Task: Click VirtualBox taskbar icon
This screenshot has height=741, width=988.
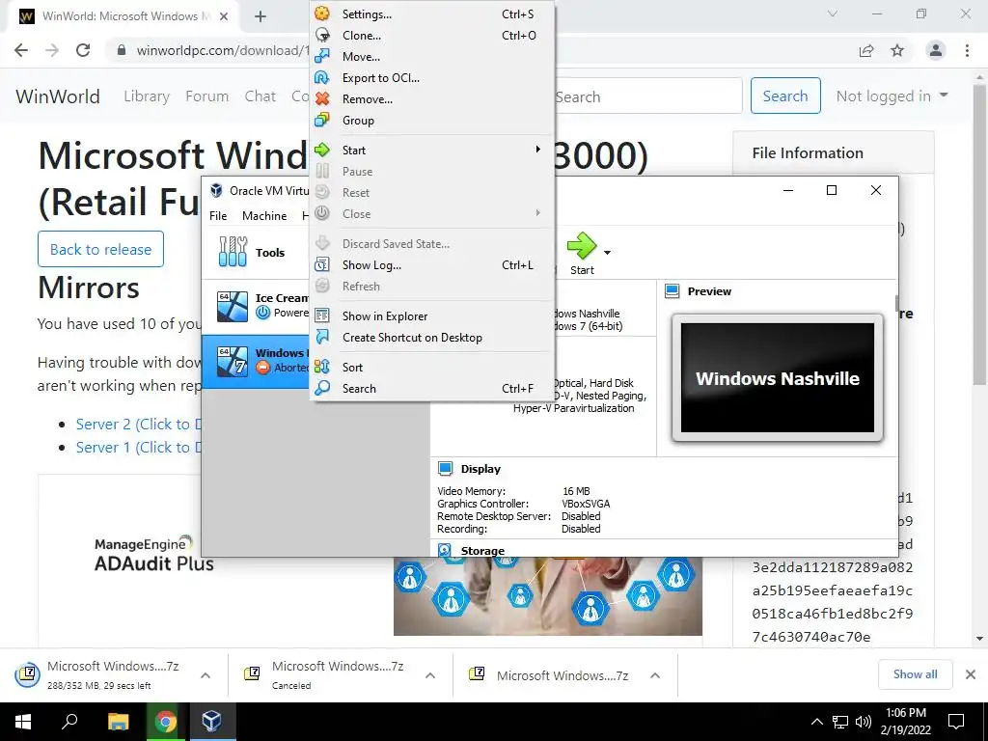Action: click(211, 722)
